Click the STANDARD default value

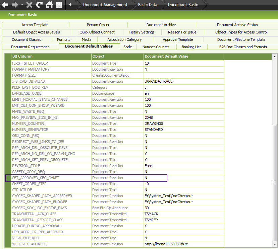tap(184, 130)
